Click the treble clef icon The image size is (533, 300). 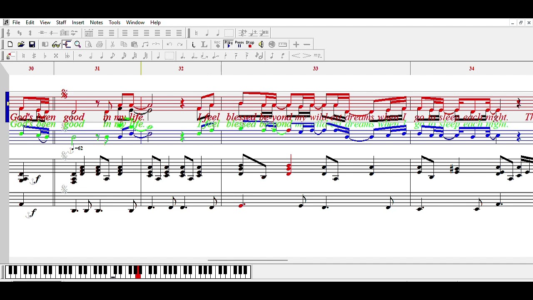(8, 33)
